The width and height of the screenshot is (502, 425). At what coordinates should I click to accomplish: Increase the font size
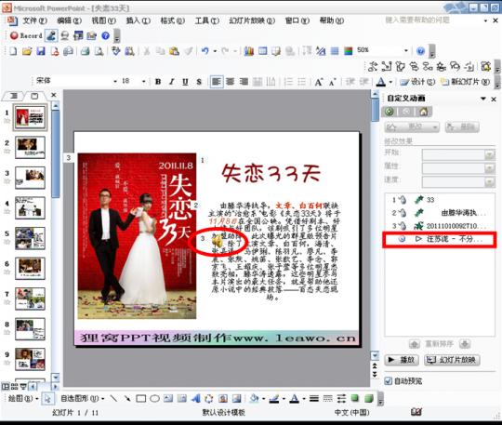pos(318,82)
